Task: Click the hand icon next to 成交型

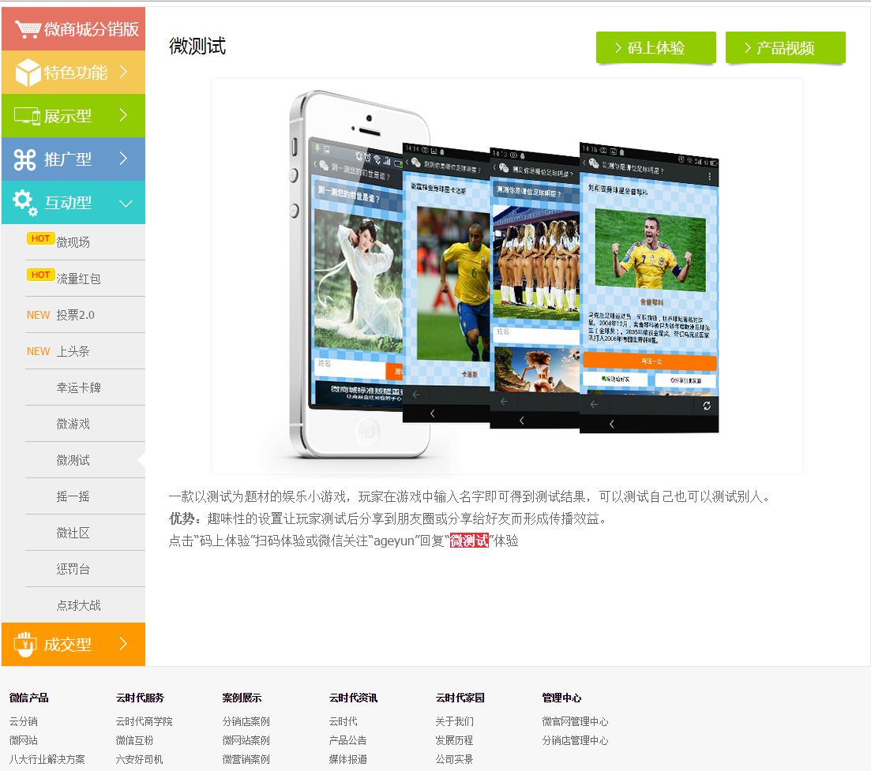Action: (x=24, y=644)
